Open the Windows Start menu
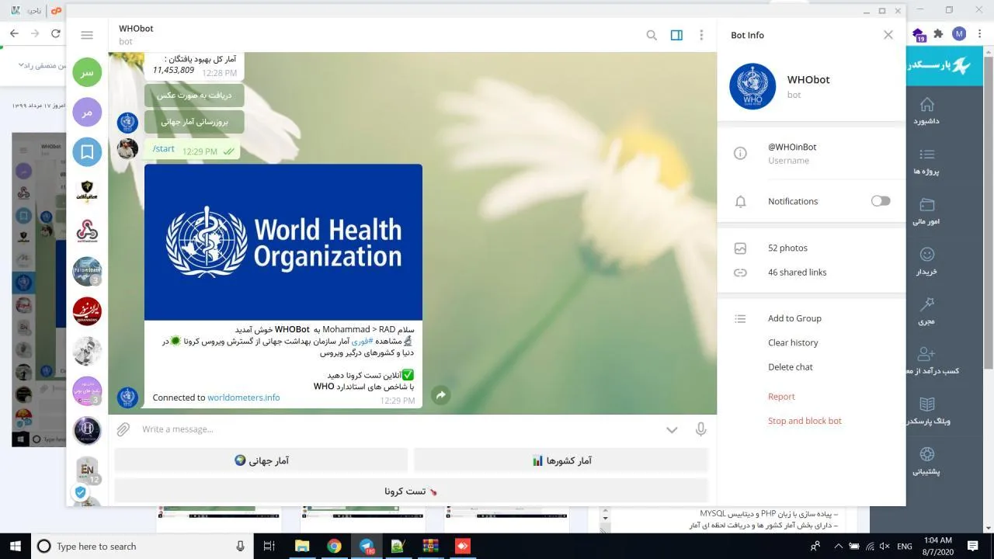This screenshot has width=994, height=559. pos(16,546)
